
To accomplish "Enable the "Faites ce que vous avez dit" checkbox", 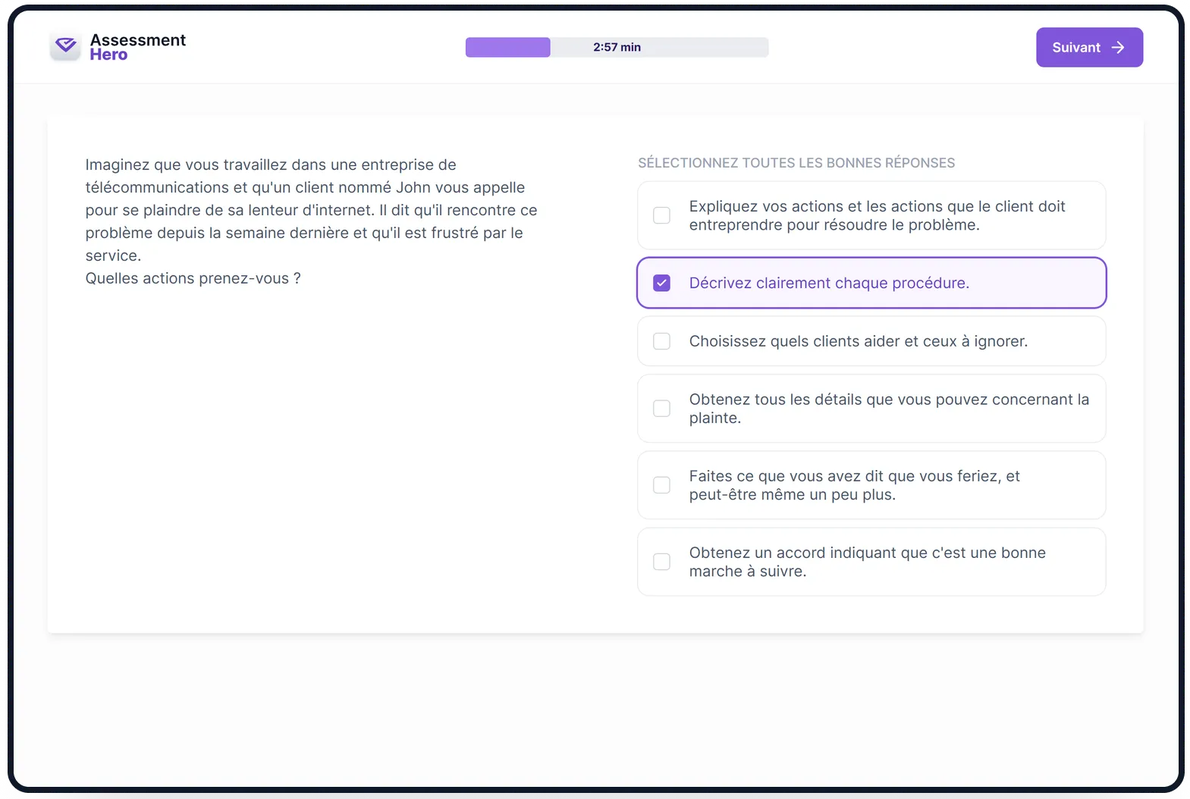I will pos(662,485).
